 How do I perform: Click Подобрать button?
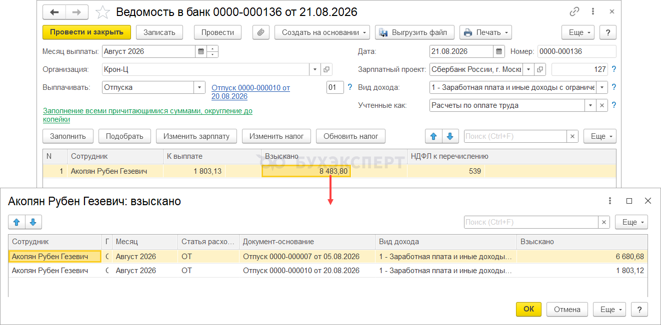(124, 136)
